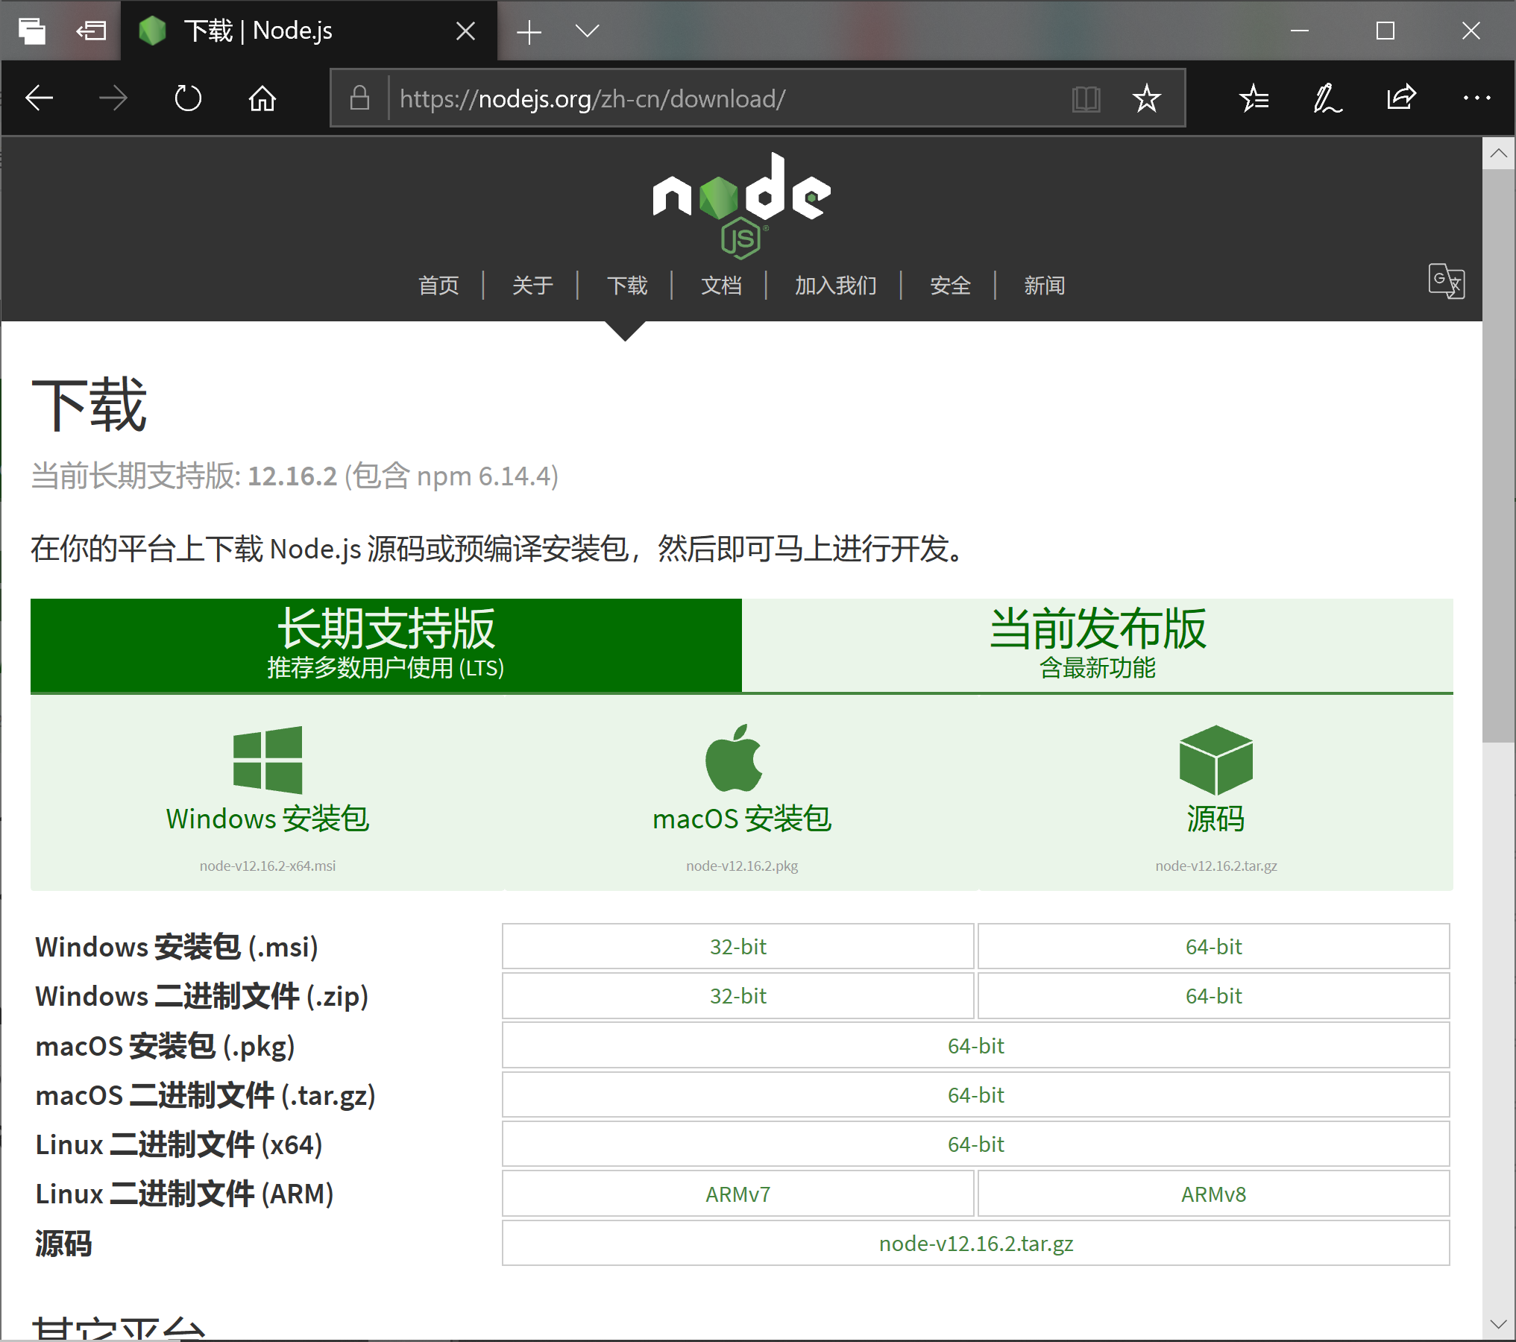This screenshot has width=1516, height=1342.
Task: Download the Windows .msi 32-bit installer
Action: 737,947
